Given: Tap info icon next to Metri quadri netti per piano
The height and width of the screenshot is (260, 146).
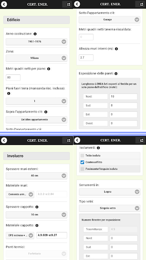Looking at the screenshot, I should 49,69.
